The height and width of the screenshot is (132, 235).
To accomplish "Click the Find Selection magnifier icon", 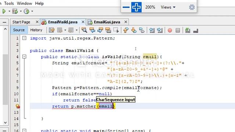I will click(84, 30).
